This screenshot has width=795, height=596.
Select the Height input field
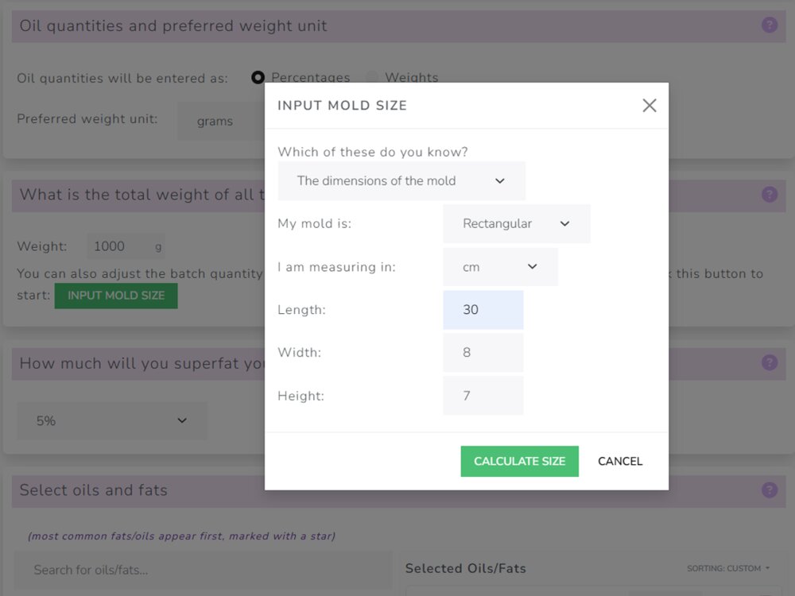(483, 396)
